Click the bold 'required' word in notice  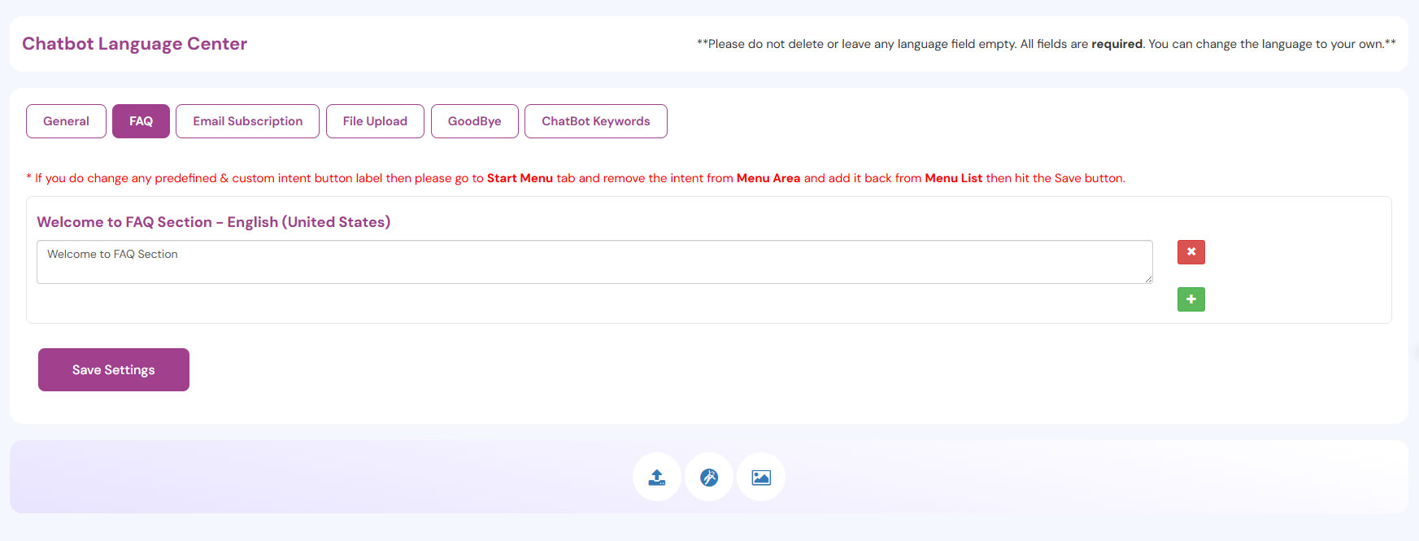coord(1116,44)
